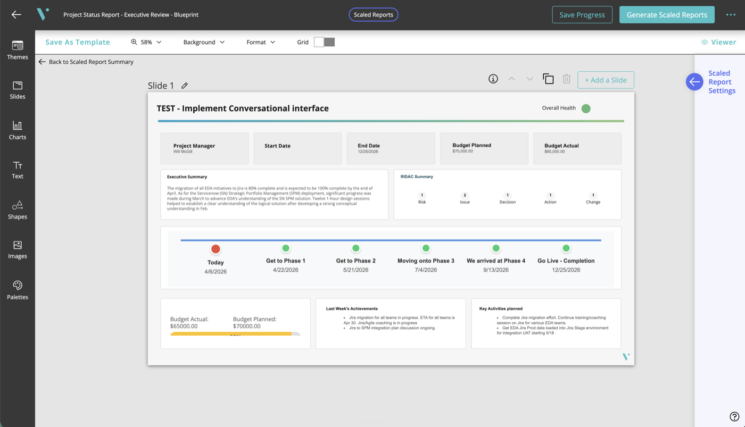
Task: Select the slide title TEST - Implement Conversational interface
Action: click(243, 108)
